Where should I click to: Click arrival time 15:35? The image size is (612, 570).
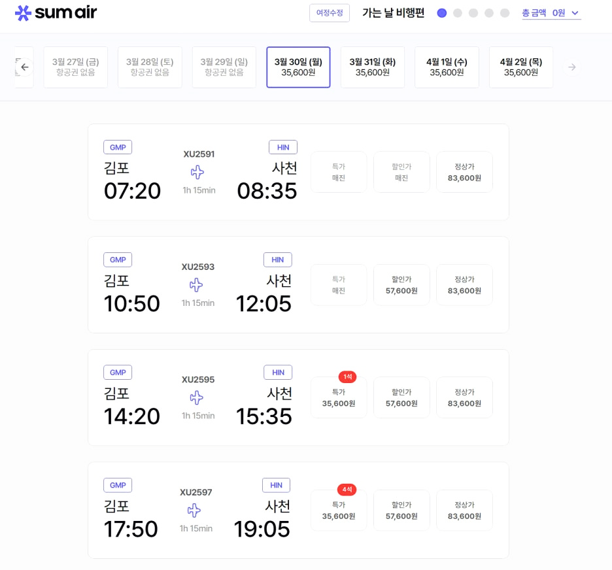pyautogui.click(x=264, y=416)
